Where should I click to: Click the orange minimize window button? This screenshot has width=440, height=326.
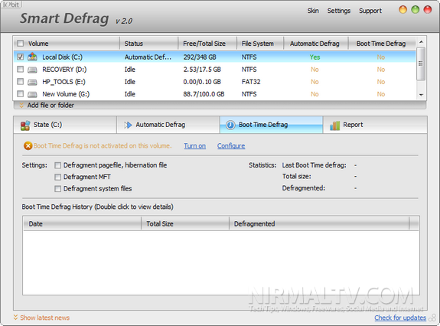(403, 9)
